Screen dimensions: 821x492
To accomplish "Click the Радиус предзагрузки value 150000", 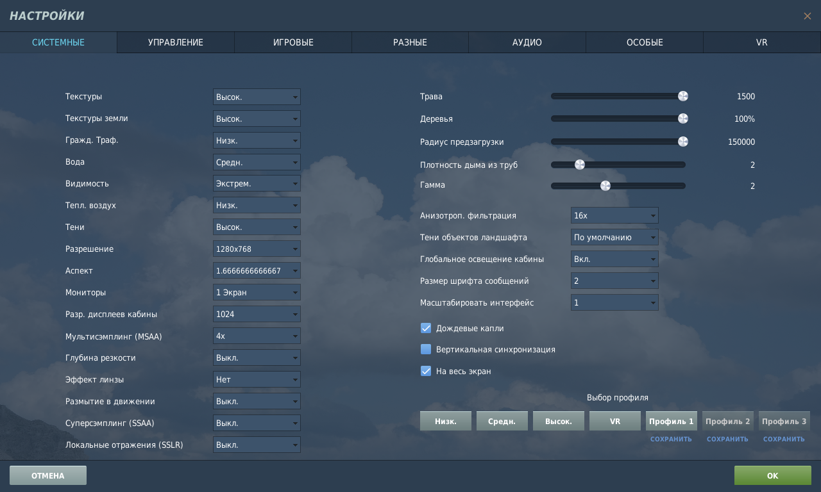I will 741,142.
